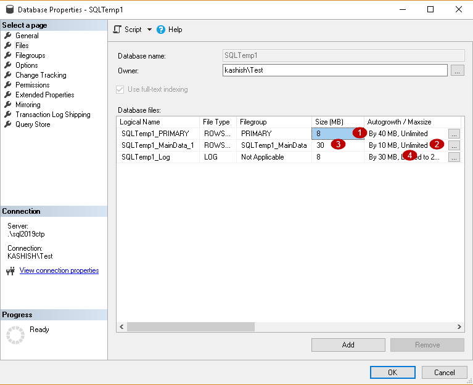
Task: Click the Database name field
Action: click(343, 55)
